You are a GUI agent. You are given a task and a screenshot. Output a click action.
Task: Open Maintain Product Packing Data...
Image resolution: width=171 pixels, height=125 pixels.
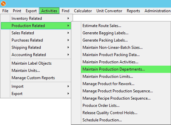point(121,55)
